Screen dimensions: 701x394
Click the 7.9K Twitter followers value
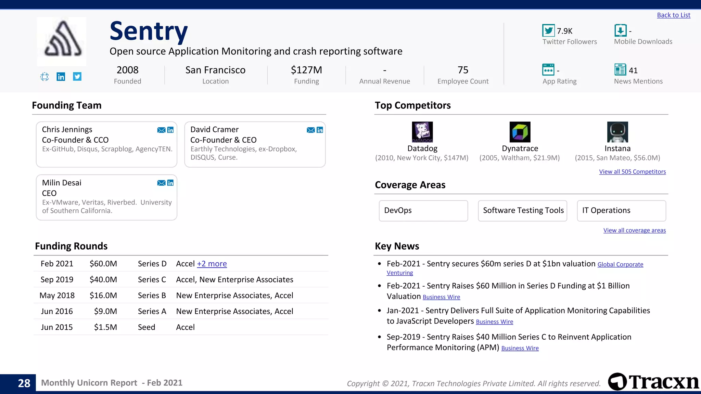(x=564, y=31)
